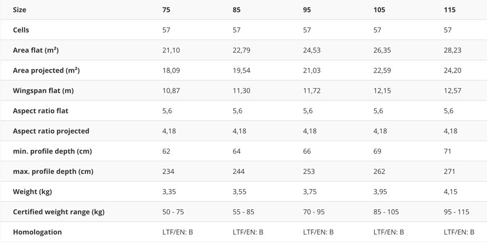Select the 21,10 flat area value
The width and height of the screenshot is (487, 243).
coord(171,50)
